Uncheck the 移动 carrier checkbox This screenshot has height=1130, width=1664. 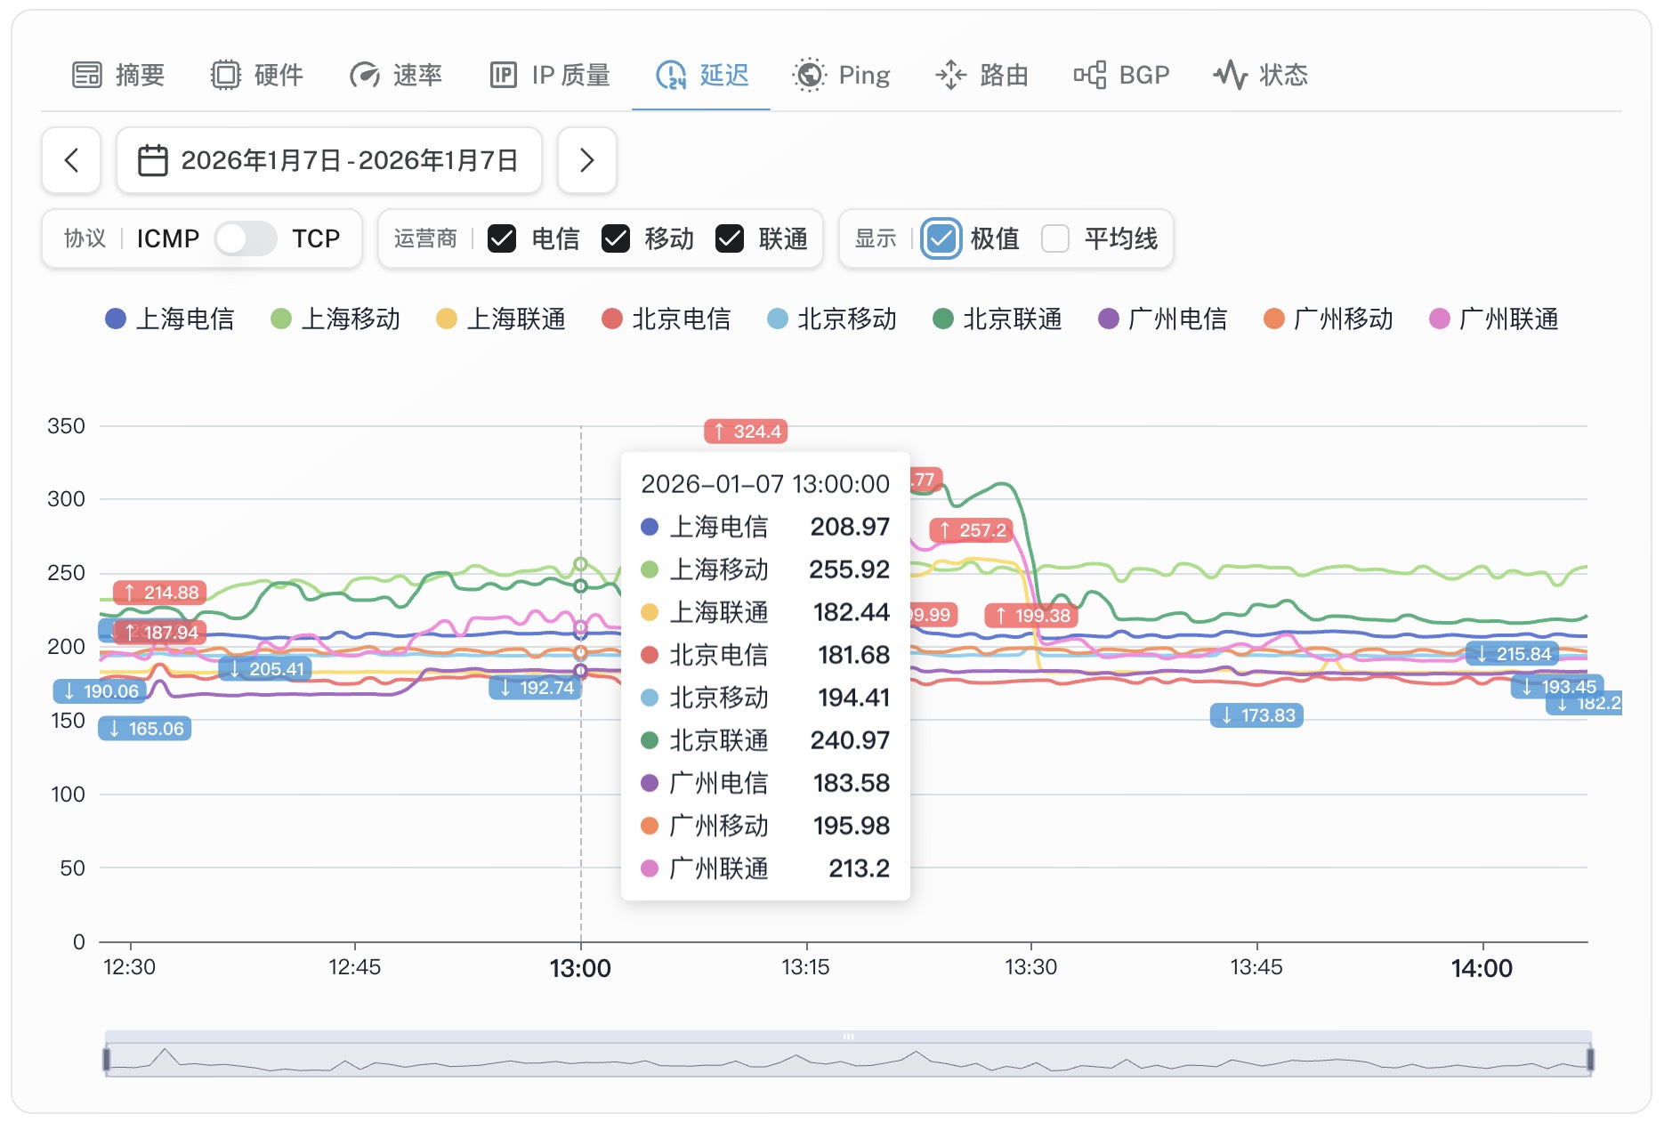(x=616, y=238)
